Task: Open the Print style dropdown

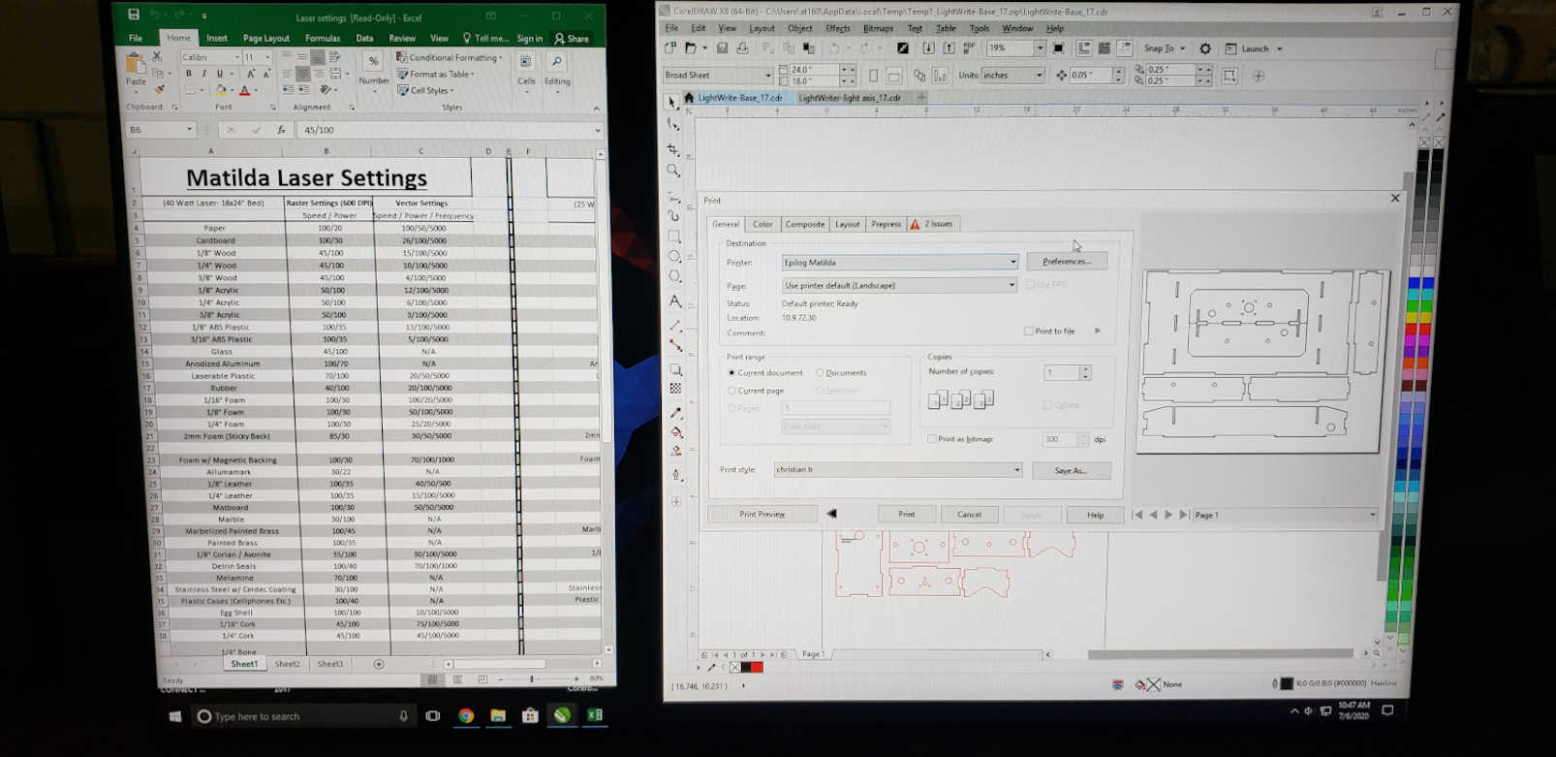Action: pos(898,470)
